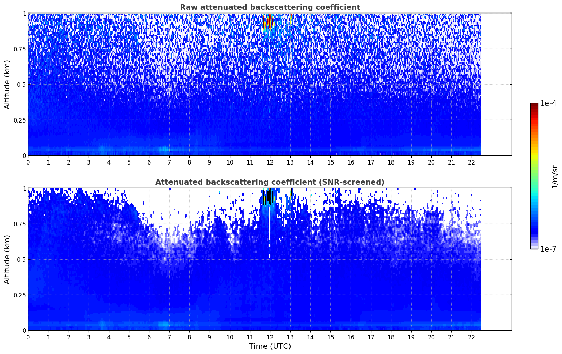This screenshot has width=562, height=354.
Task: Click the 0.75 altitude tick on top plot
Action: 20,49
